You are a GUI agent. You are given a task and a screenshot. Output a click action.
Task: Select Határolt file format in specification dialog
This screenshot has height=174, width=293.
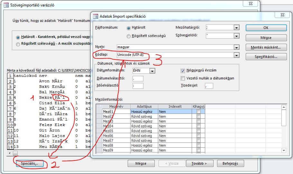(129, 28)
